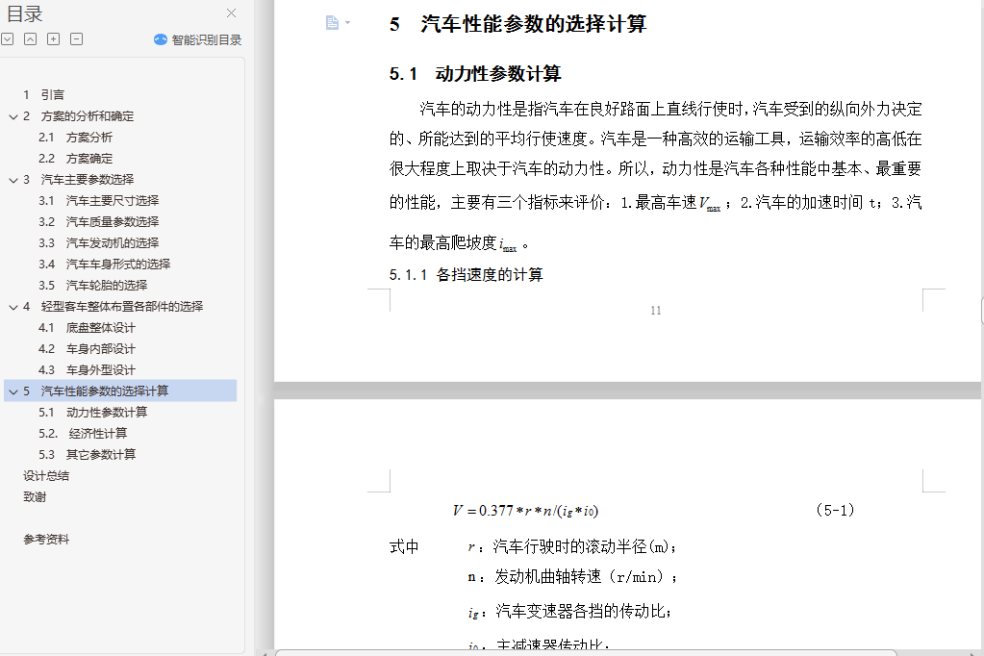Click 智能识别目录 smart outline recognition button
The image size is (984, 656).
(x=198, y=39)
